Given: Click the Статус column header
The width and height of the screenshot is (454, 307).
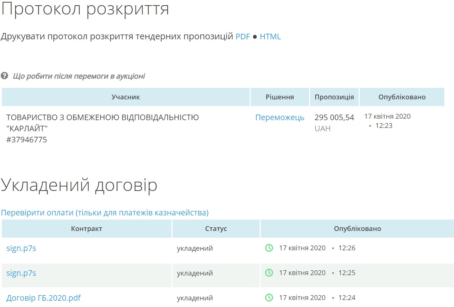Looking at the screenshot, I should click(216, 229).
